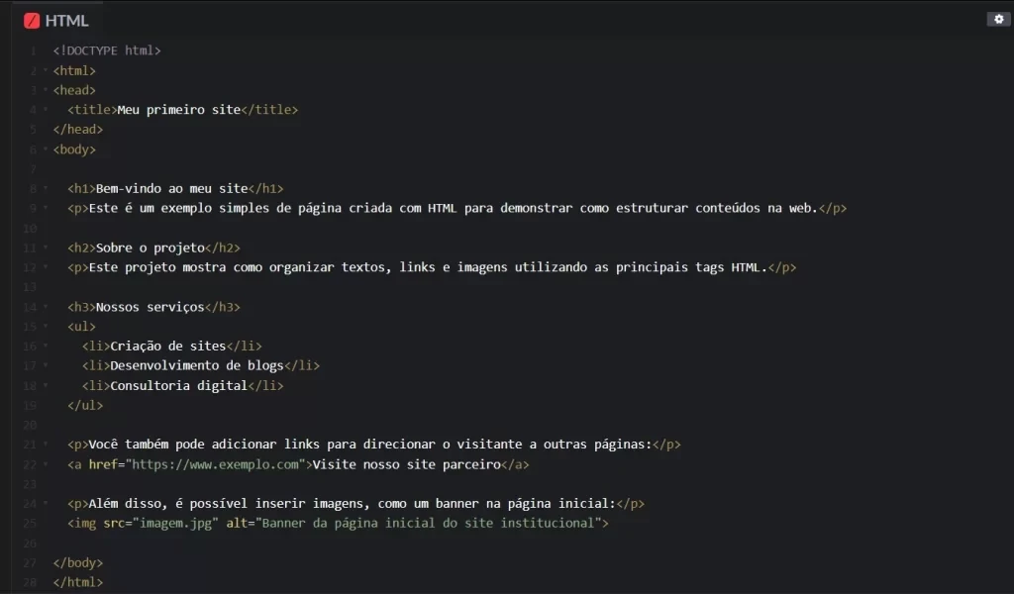This screenshot has height=594, width=1014.
Task: Select the HTML panel title tab
Action: pos(66,21)
